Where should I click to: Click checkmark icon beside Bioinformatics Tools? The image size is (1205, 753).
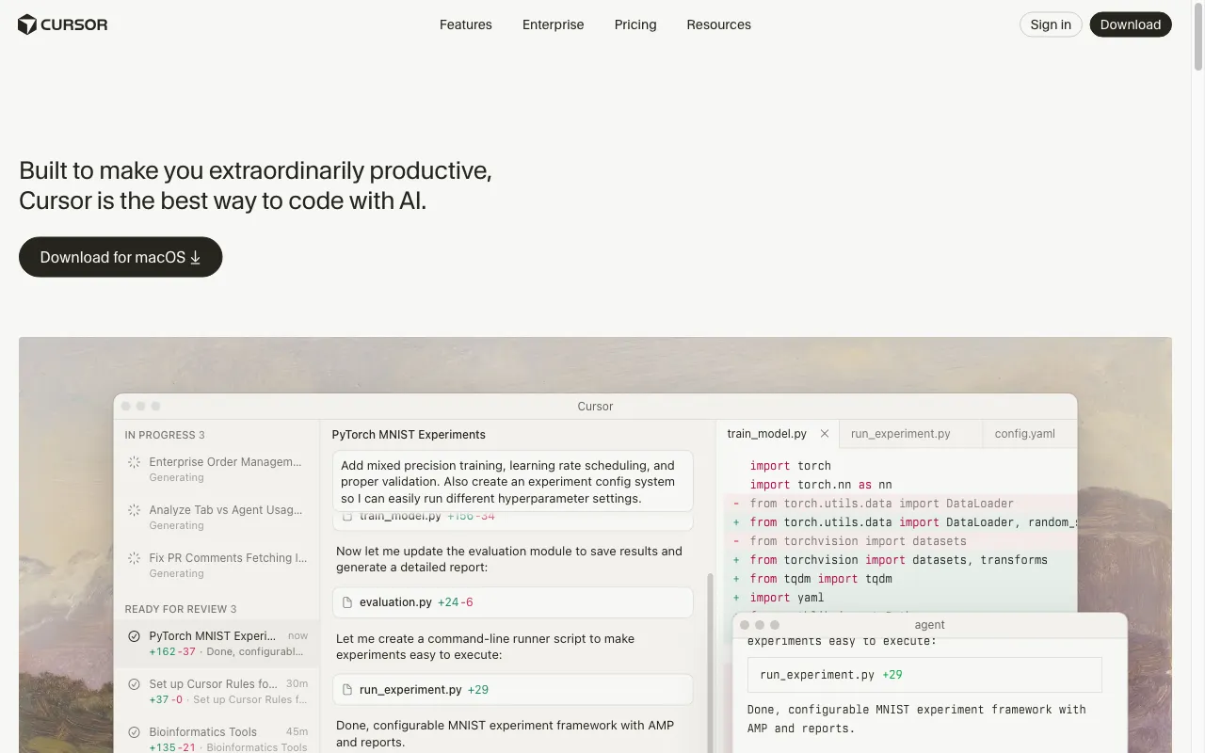[134, 732]
